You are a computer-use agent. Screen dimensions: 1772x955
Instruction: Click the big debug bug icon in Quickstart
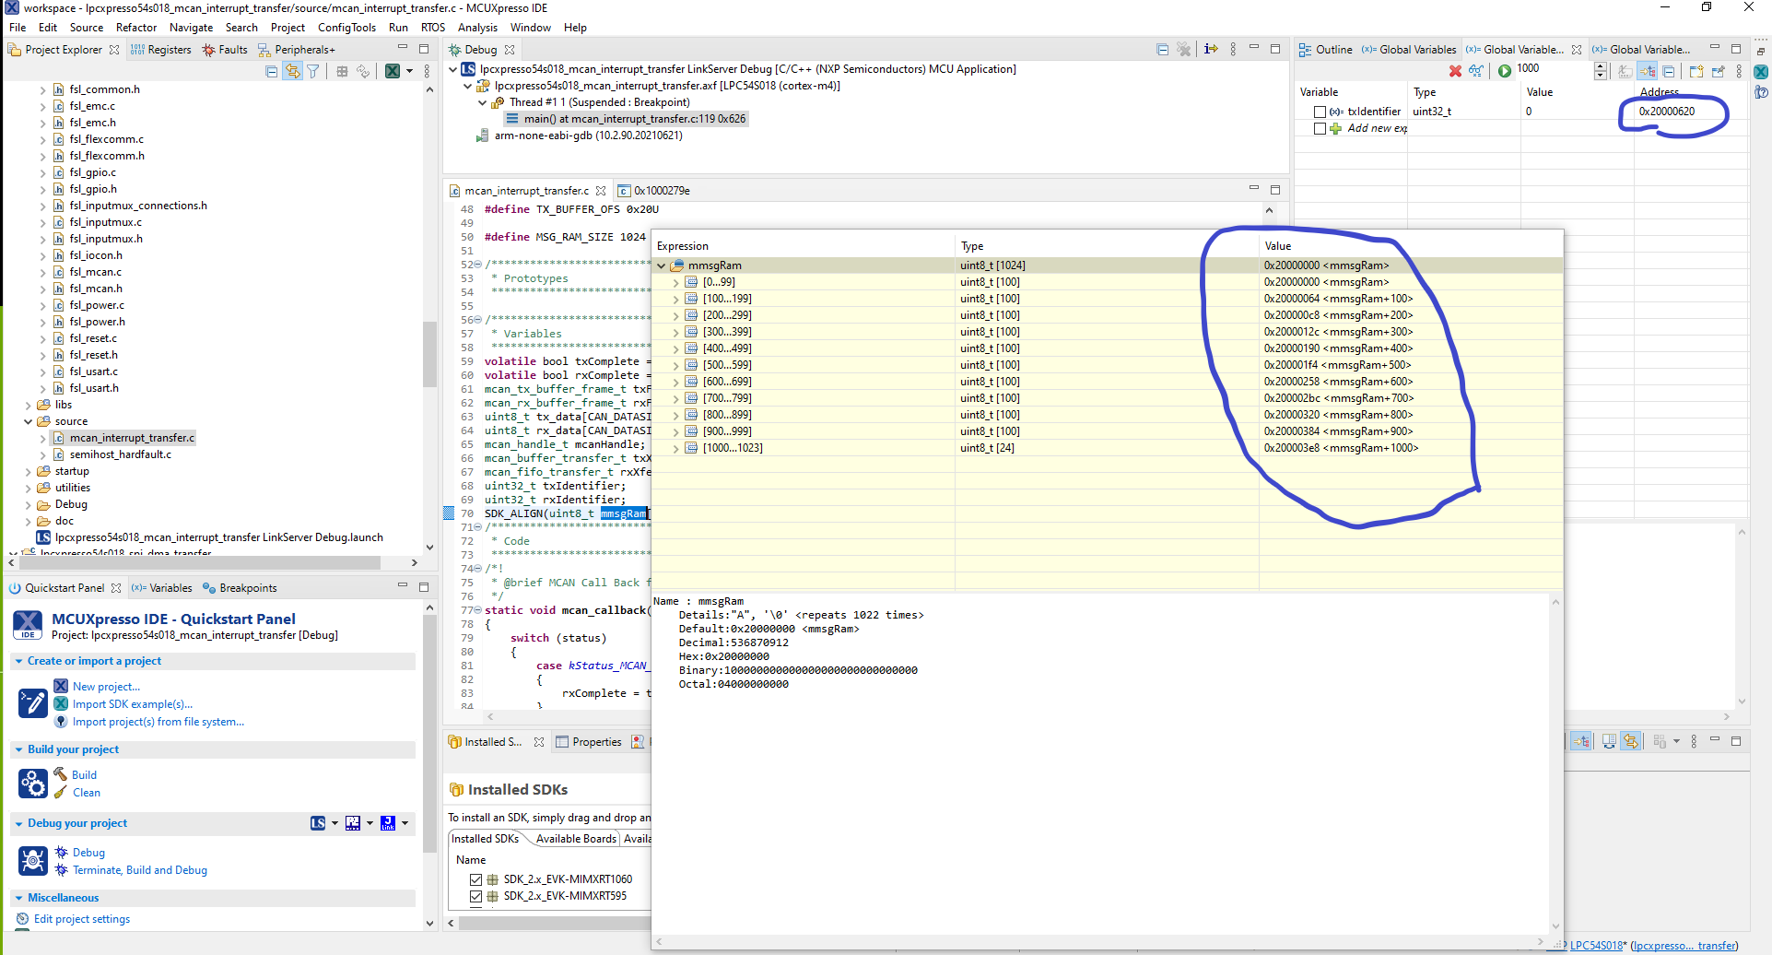click(x=33, y=861)
